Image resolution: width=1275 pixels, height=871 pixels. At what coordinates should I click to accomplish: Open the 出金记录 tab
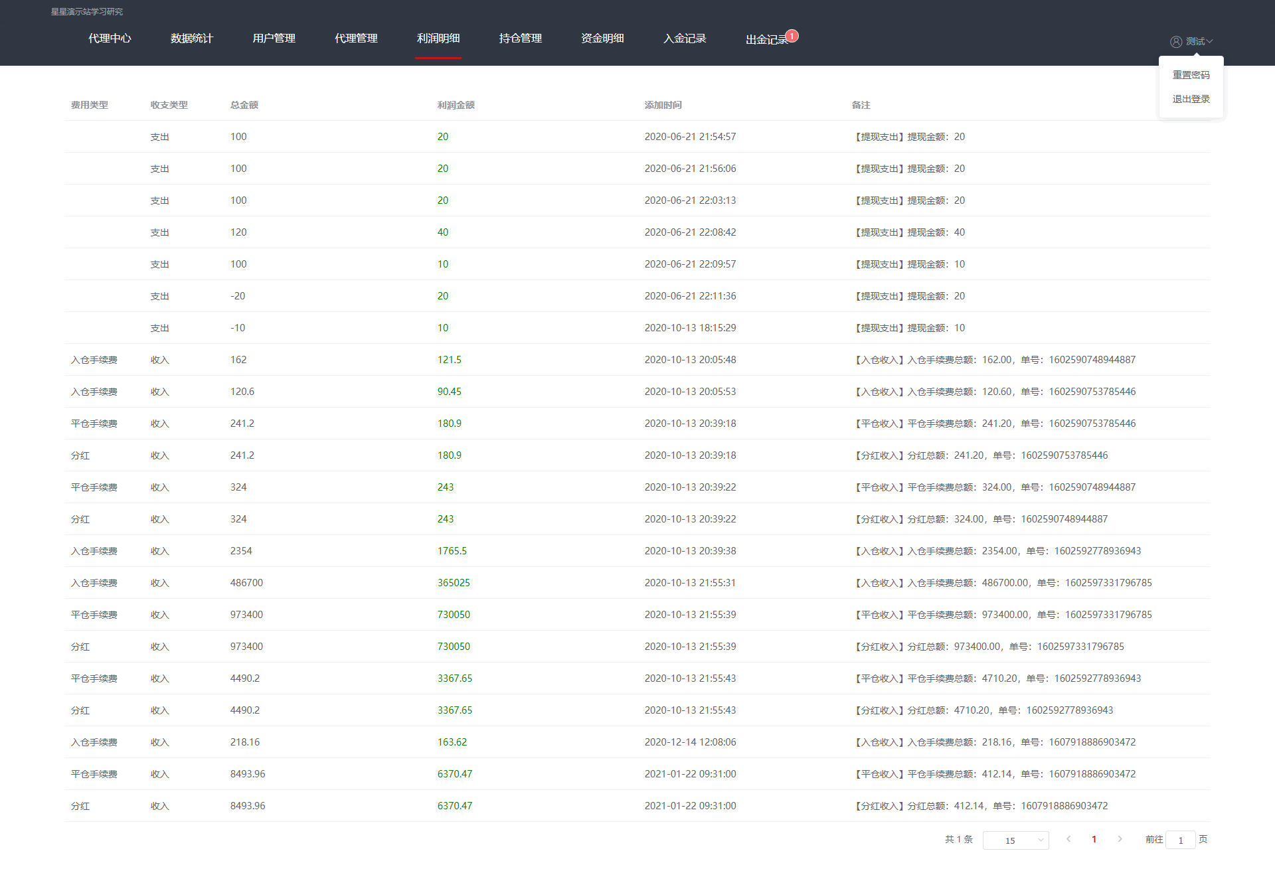pyautogui.click(x=766, y=40)
